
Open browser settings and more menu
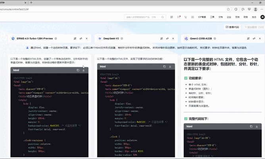(262, 9)
